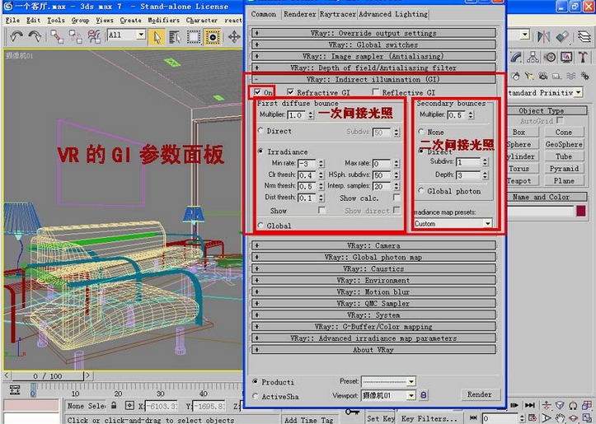Activate the Select and Link tool

57,36
